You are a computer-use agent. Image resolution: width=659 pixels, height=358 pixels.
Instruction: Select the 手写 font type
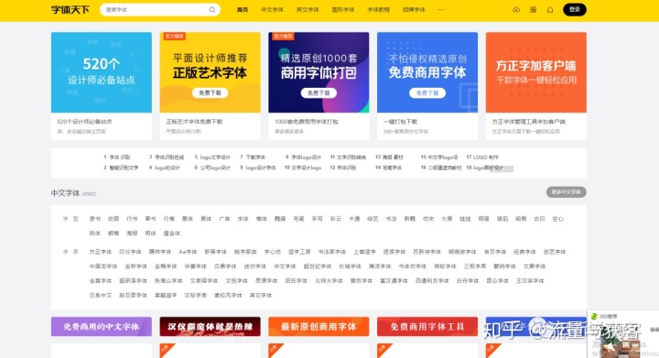317,219
